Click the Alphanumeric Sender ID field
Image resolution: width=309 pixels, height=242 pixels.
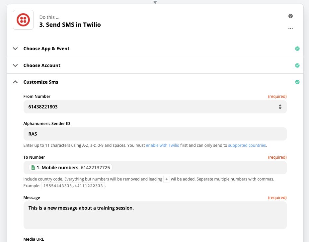click(x=155, y=134)
